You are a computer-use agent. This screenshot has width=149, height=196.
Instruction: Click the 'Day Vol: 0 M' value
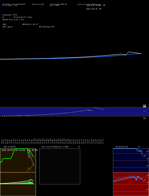(94, 9)
